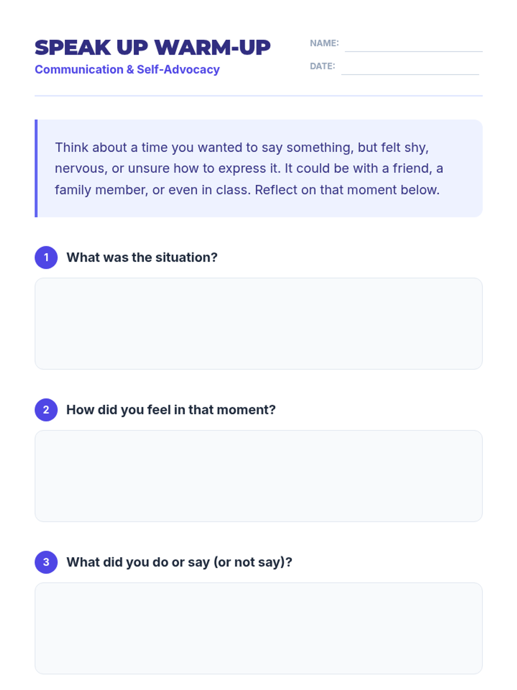
Task: Click the purple accent bar on instruction box
Action: click(x=36, y=168)
